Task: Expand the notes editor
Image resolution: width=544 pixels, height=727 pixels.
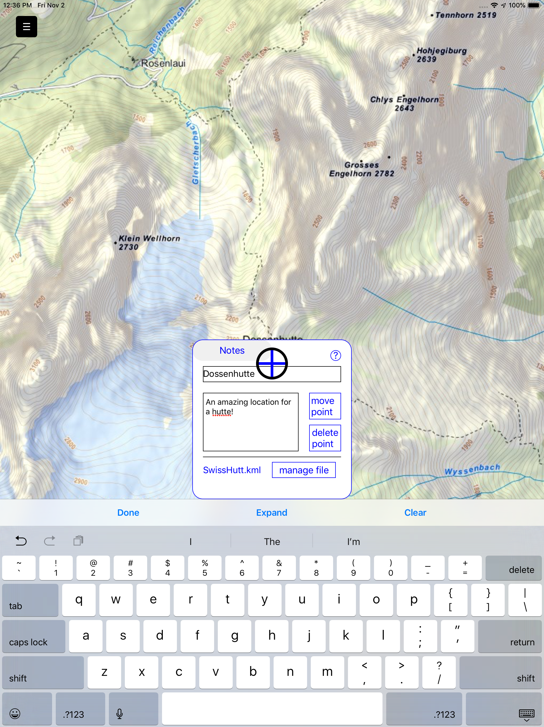Action: pyautogui.click(x=272, y=512)
